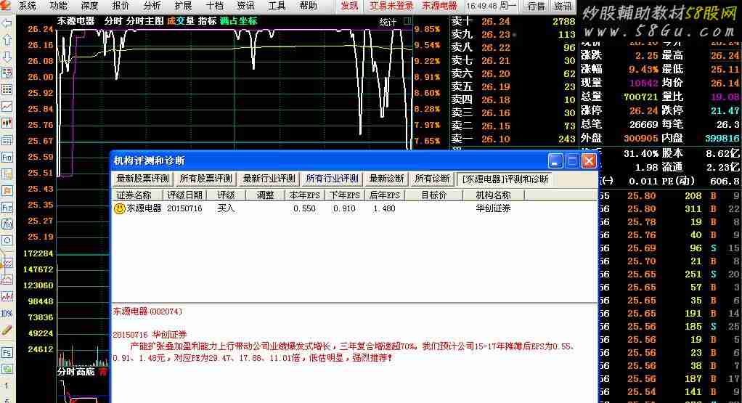Screen dimensions: 742x403
Task: Click the 卖一 26.10 order book row
Action: click(x=513, y=139)
